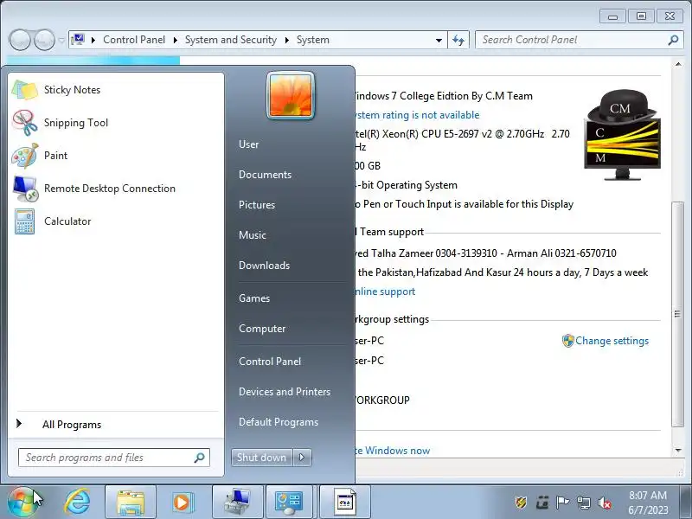The width and height of the screenshot is (692, 519).
Task: Open the document-icon taskbar button
Action: tap(344, 503)
